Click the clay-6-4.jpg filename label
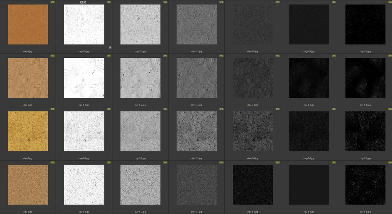Viewport: 392px width, 214px height. click(x=253, y=105)
